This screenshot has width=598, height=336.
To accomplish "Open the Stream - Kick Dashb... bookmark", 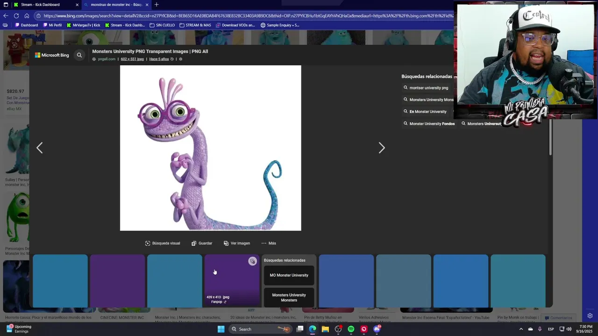I will click(125, 25).
